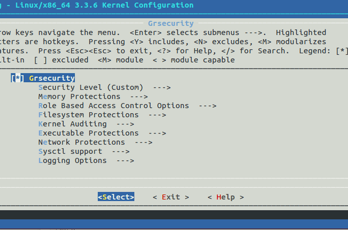
Task: Open the Security Level (Custom) submenu
Action: 91,87
